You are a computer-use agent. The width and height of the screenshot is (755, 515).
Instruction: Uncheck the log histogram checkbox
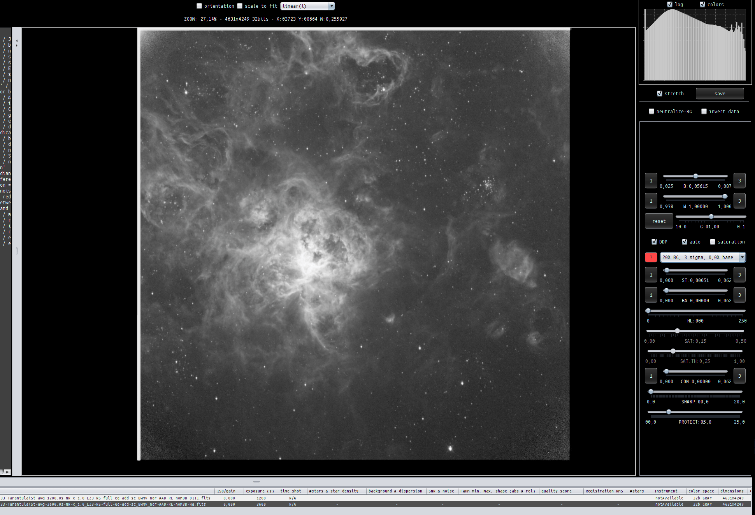click(x=670, y=4)
